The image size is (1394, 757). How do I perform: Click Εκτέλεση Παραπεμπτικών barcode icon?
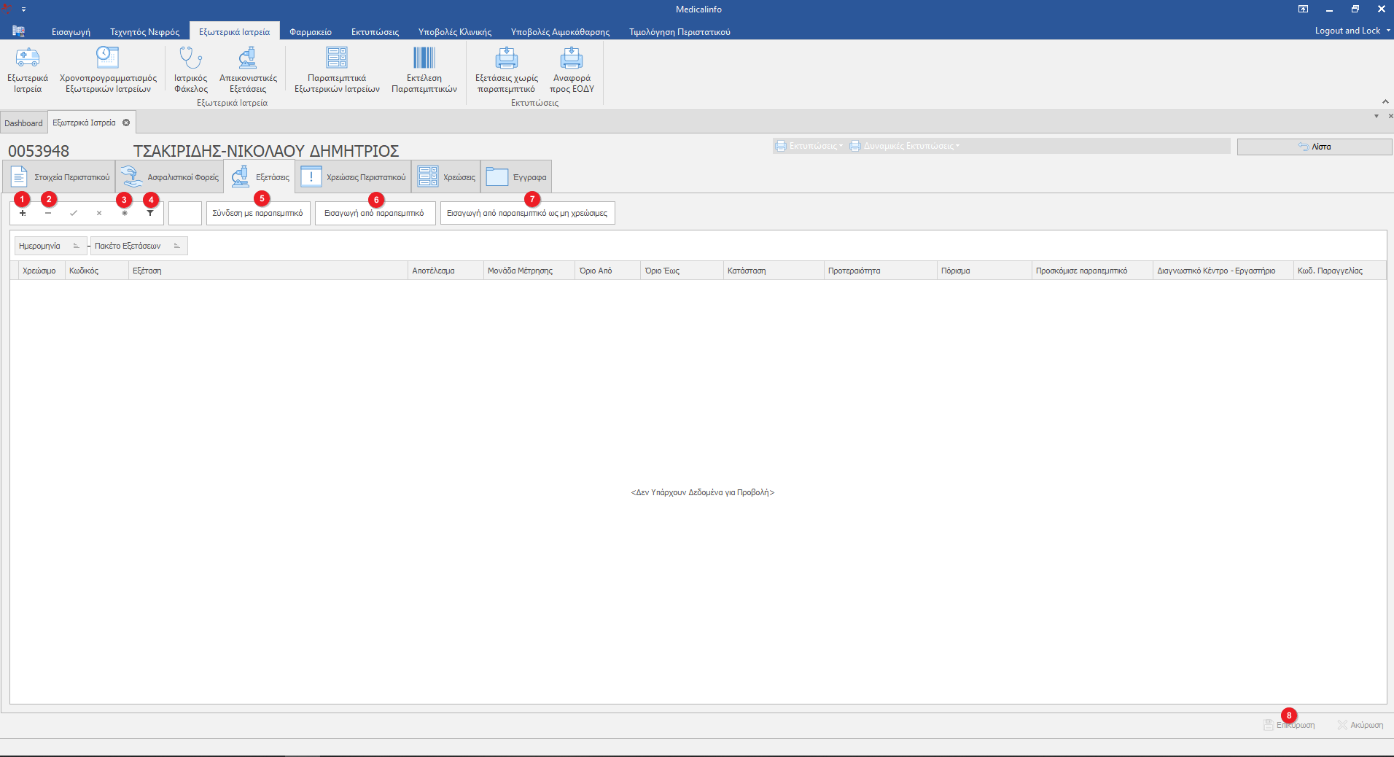tap(424, 58)
